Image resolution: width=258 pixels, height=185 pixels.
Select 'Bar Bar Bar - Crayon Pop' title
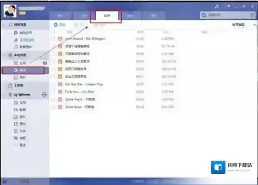pyautogui.click(x=84, y=84)
